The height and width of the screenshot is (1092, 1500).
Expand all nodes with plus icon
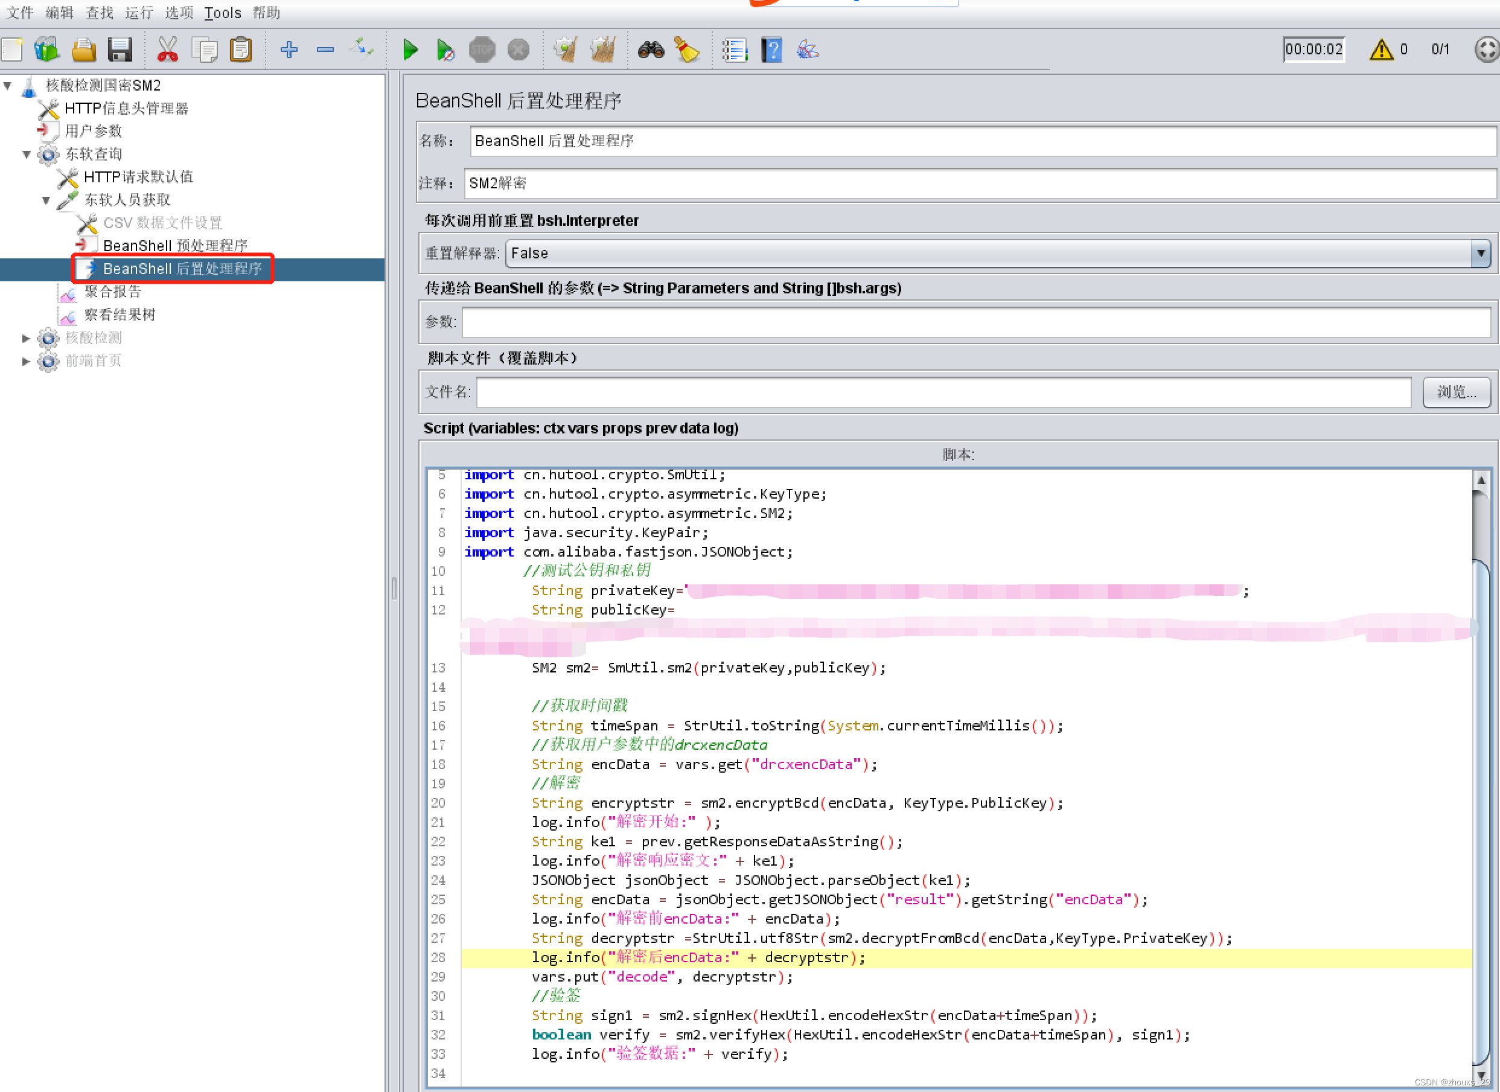pos(289,49)
